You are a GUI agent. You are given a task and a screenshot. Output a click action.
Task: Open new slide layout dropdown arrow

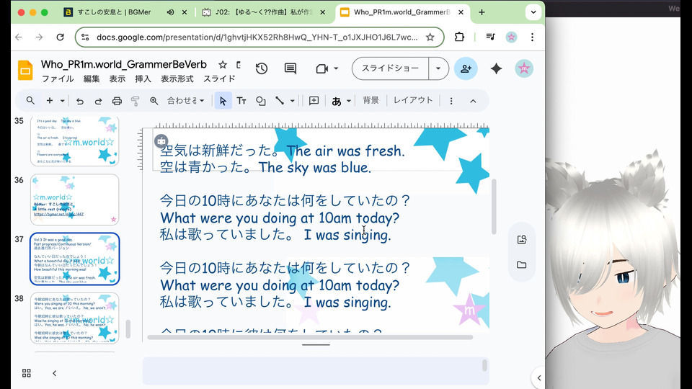62,101
